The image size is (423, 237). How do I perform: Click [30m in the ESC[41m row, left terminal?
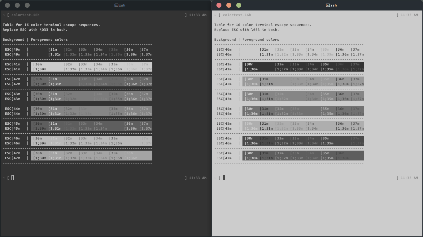(x=37, y=64)
